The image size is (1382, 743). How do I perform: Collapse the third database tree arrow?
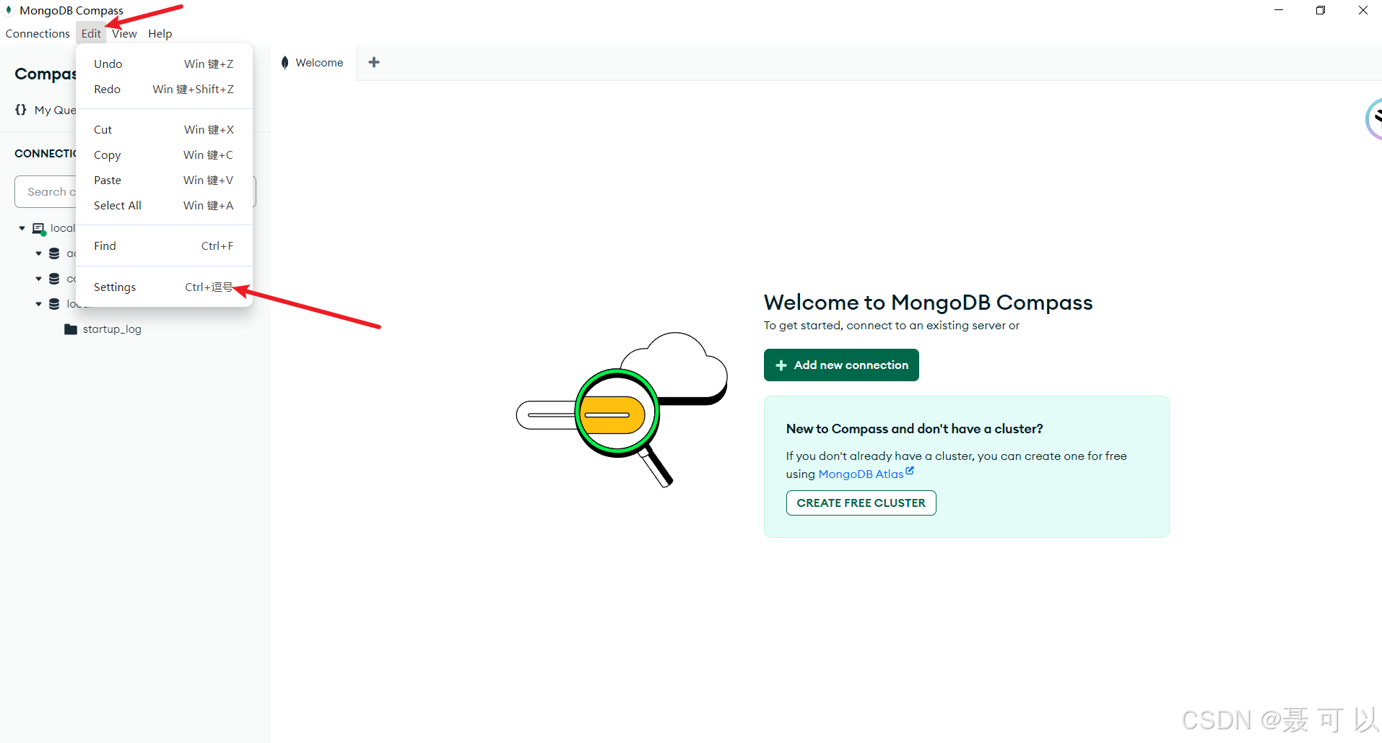click(38, 304)
